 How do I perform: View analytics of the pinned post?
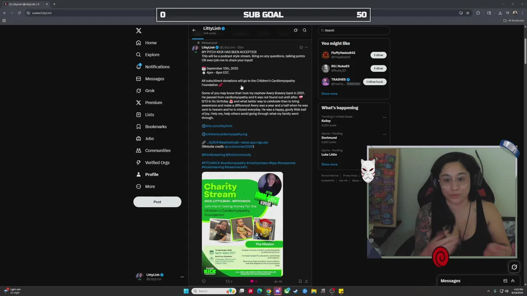(x=278, y=281)
